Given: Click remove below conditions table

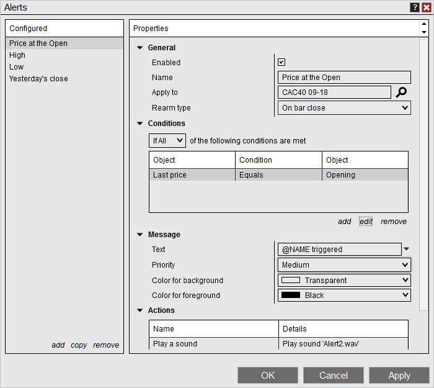Looking at the screenshot, I should click(x=393, y=222).
